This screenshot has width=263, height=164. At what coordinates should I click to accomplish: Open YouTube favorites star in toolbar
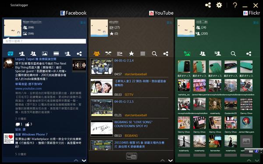coord(131,53)
